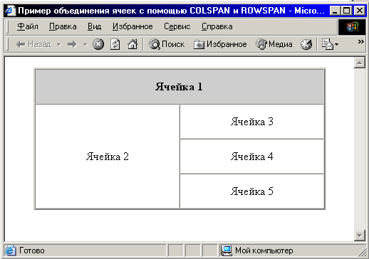369x259 pixels.
Task: Click the status bar page icon
Action: [x=10, y=250]
